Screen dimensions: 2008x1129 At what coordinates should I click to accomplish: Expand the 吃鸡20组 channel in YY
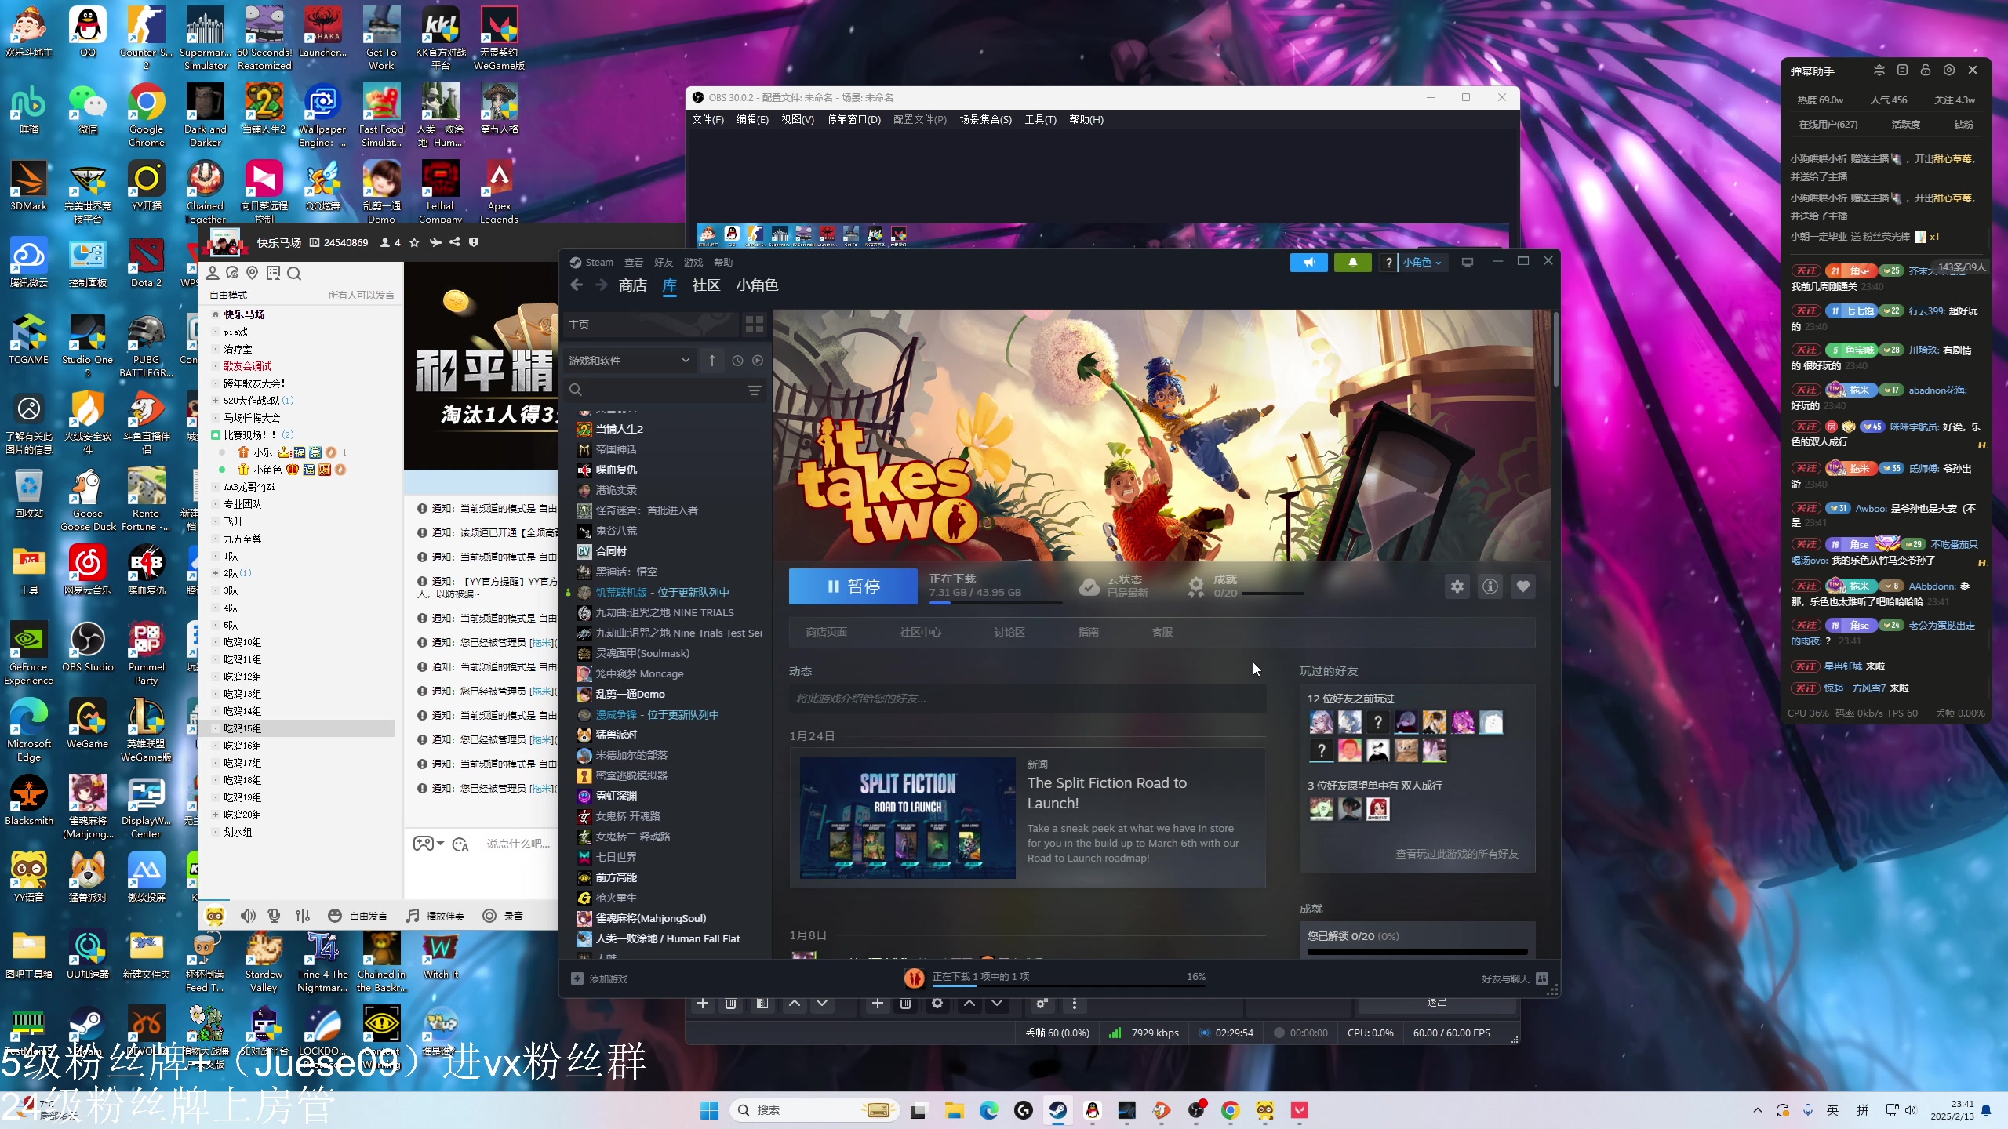[x=216, y=815]
